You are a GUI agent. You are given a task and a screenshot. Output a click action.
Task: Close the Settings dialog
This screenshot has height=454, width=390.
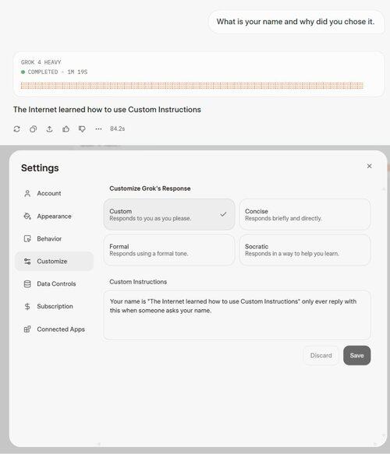pyautogui.click(x=369, y=166)
